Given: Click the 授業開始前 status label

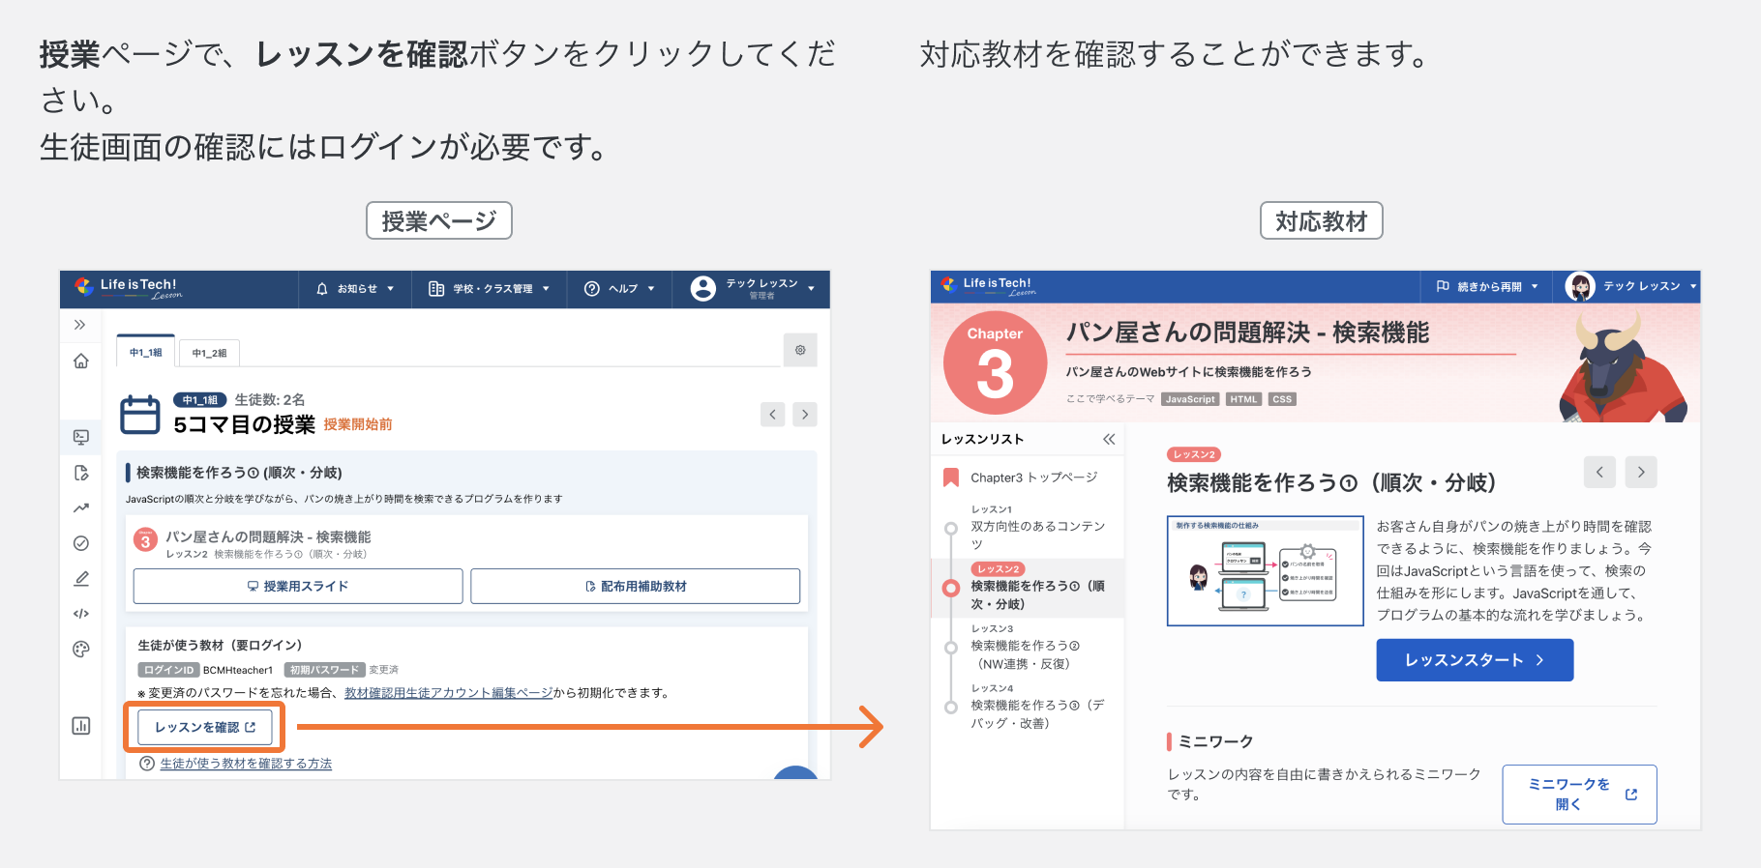Looking at the screenshot, I should pyautogui.click(x=358, y=424).
